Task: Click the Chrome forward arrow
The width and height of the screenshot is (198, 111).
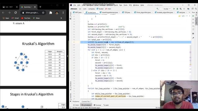Action: pos(9,13)
